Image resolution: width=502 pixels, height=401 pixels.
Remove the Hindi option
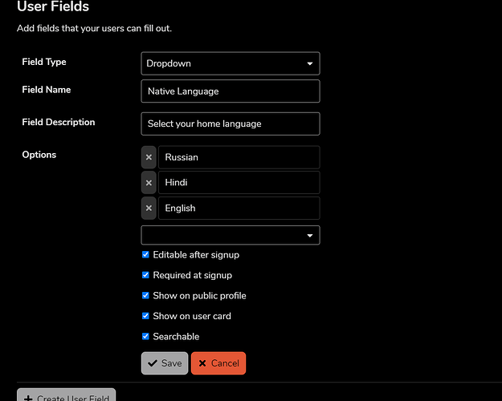149,183
